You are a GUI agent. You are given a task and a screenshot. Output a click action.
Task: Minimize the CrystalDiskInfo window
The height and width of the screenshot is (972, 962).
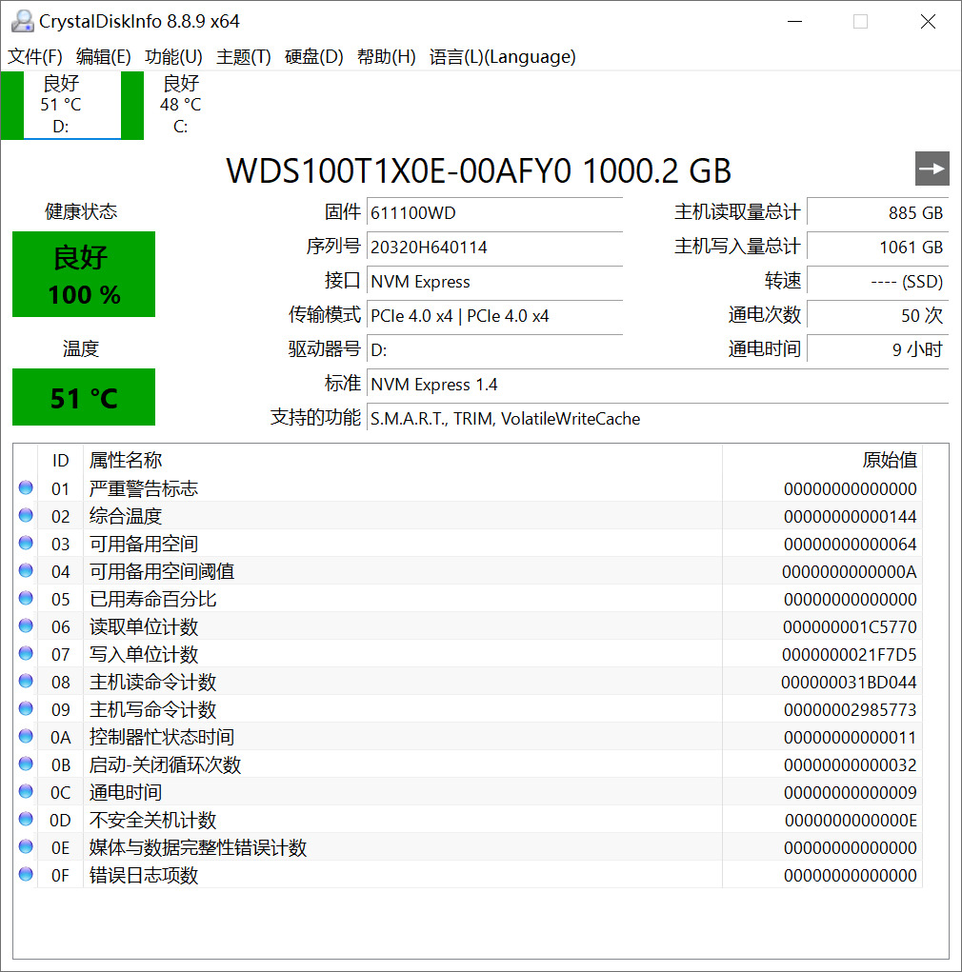click(x=795, y=22)
